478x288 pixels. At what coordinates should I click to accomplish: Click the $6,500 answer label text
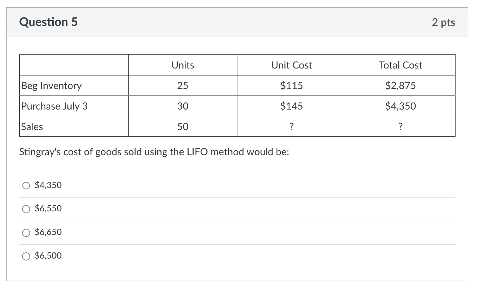tap(48, 256)
